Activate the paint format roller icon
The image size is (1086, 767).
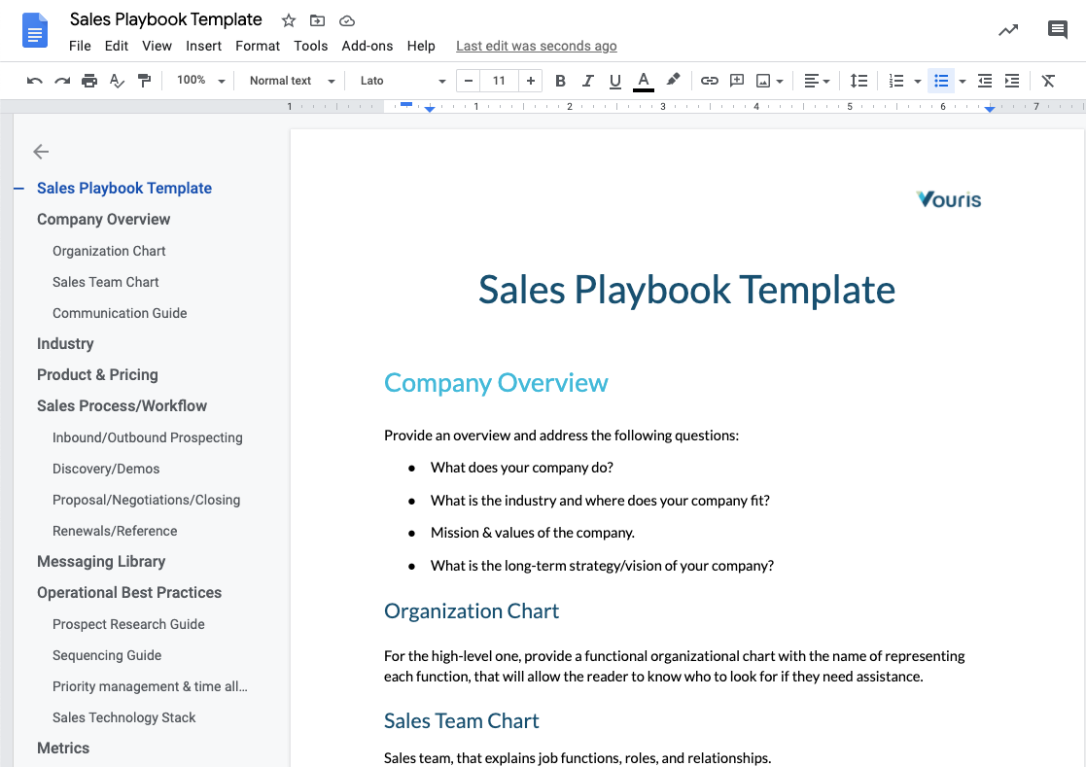coord(144,81)
